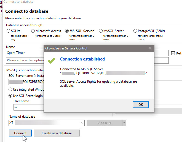Click Create new database button
The height and width of the screenshot is (142, 182).
coord(57,133)
